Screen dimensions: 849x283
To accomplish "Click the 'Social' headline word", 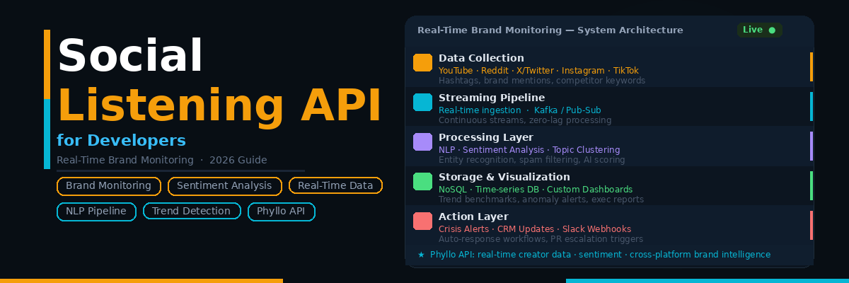I will (130, 56).
